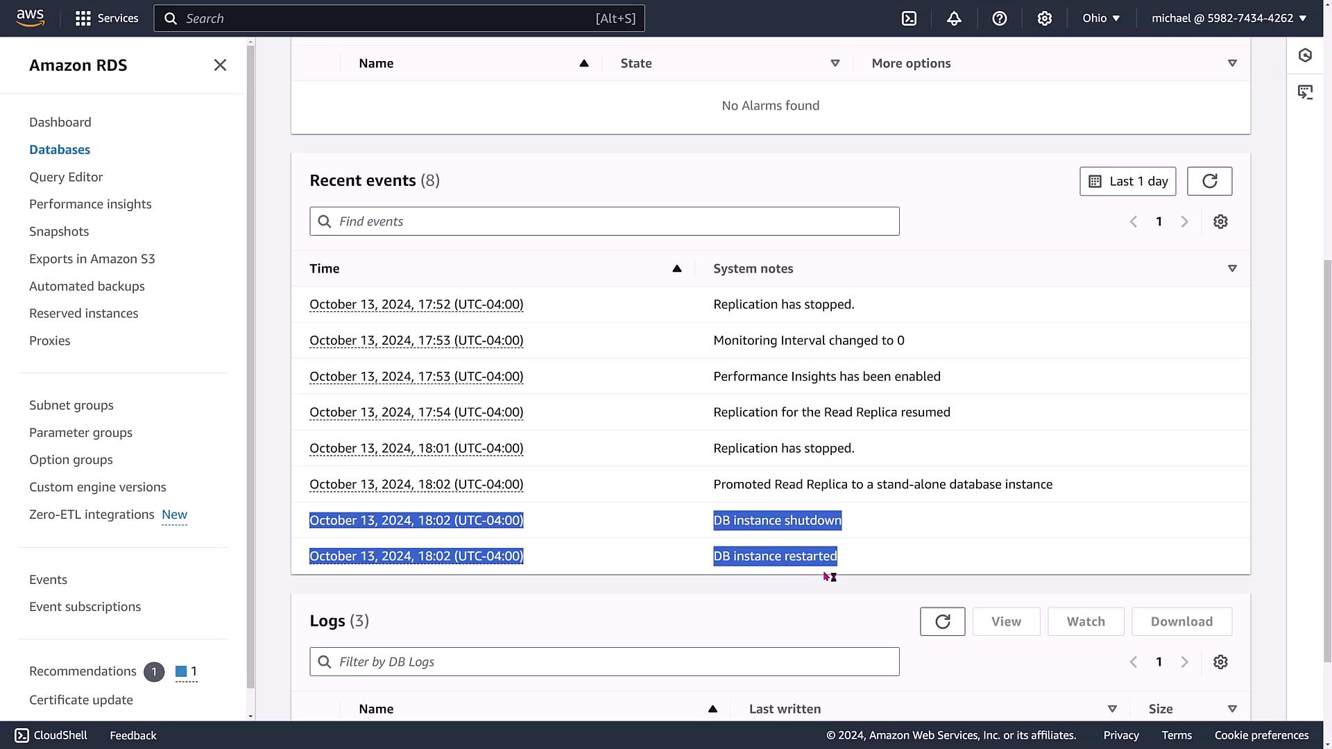Open Recent events table preferences gear
The width and height of the screenshot is (1332, 749).
(x=1220, y=221)
